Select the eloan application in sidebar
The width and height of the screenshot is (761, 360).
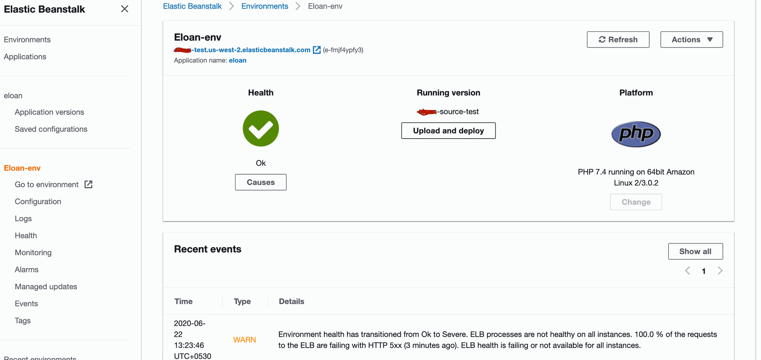point(13,95)
